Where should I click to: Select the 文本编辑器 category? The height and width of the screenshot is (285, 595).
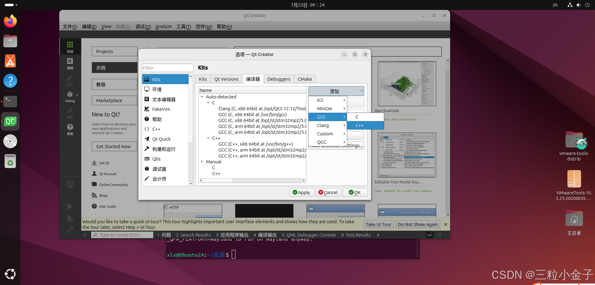pos(165,99)
